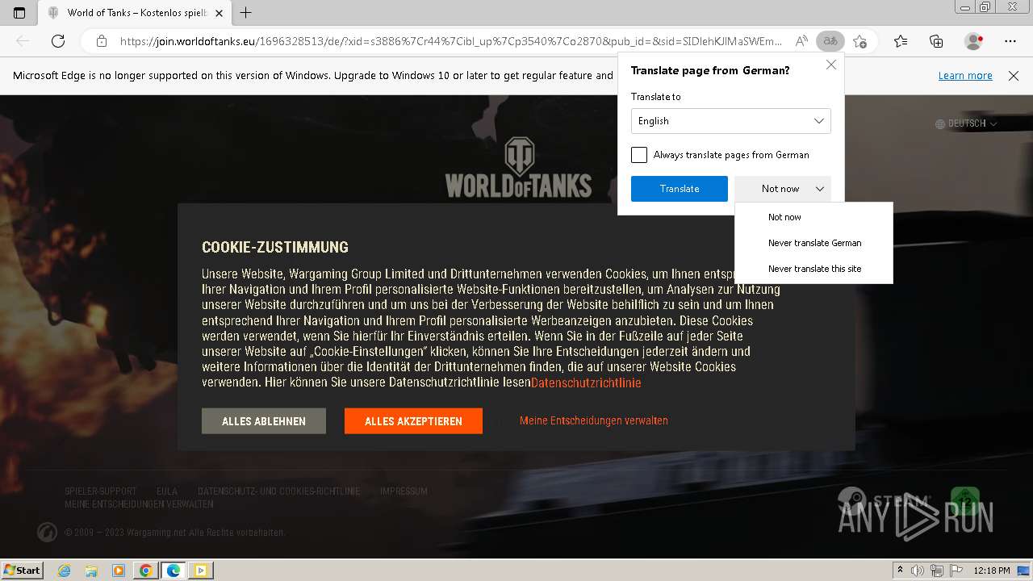Choose Never translate German

814,243
